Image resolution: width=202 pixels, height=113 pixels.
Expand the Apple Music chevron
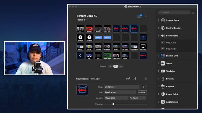158,102
